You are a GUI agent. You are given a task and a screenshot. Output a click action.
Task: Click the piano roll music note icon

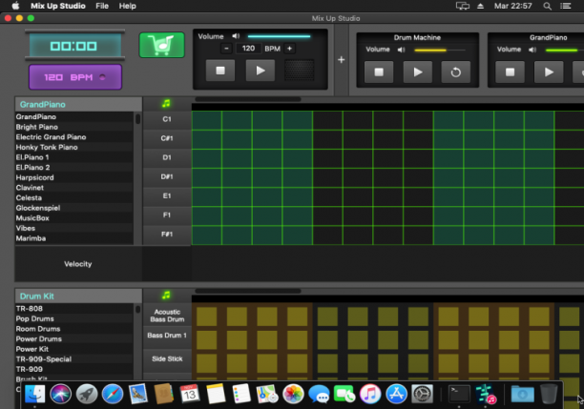pyautogui.click(x=166, y=104)
